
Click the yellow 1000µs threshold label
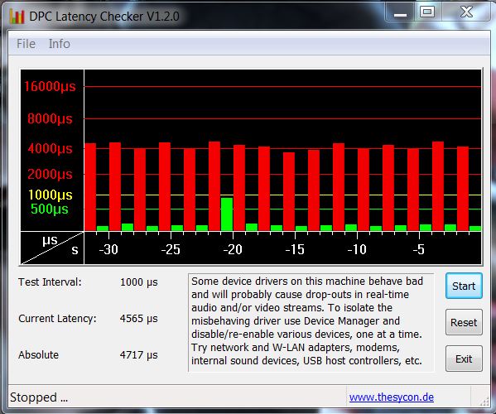tap(51, 195)
